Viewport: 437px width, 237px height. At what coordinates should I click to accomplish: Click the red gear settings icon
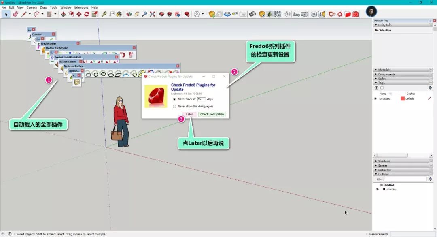coord(340,14)
